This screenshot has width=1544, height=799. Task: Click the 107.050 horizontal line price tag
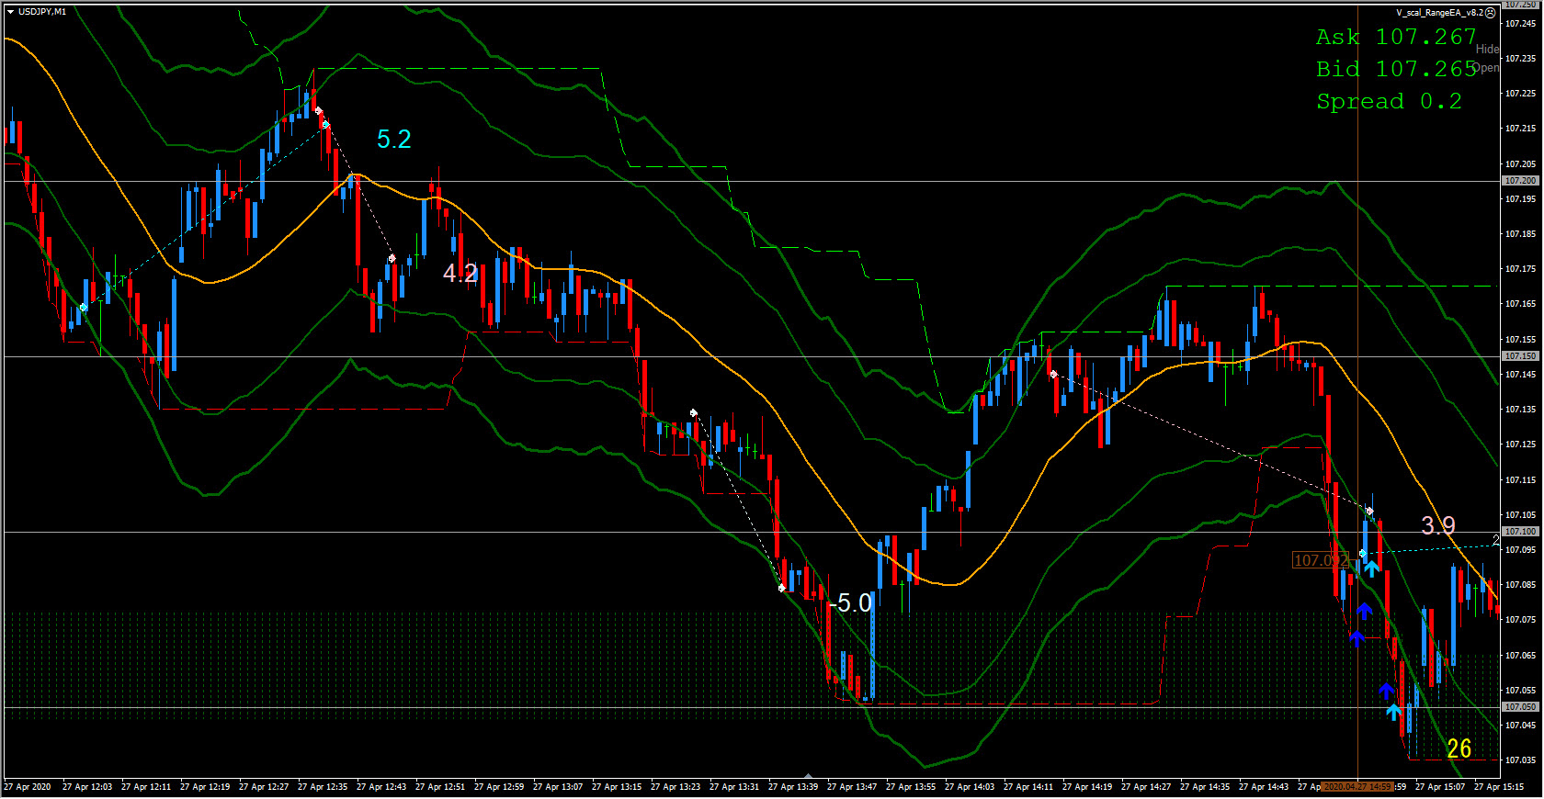coord(1519,706)
